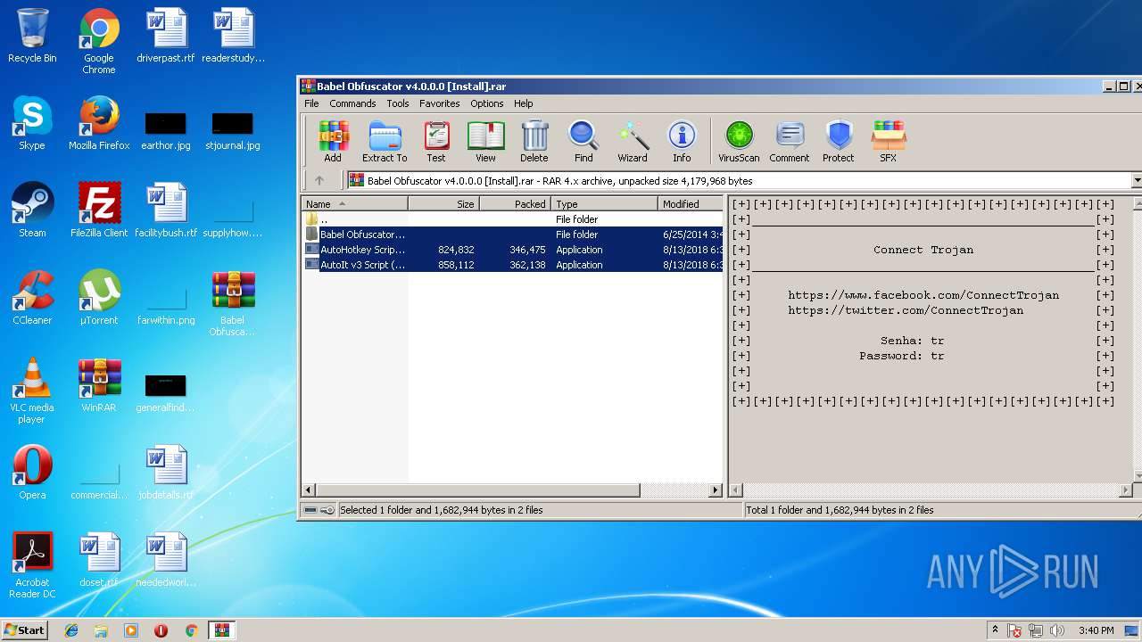Open the Commands menu
This screenshot has height=642, width=1142.
tap(352, 103)
